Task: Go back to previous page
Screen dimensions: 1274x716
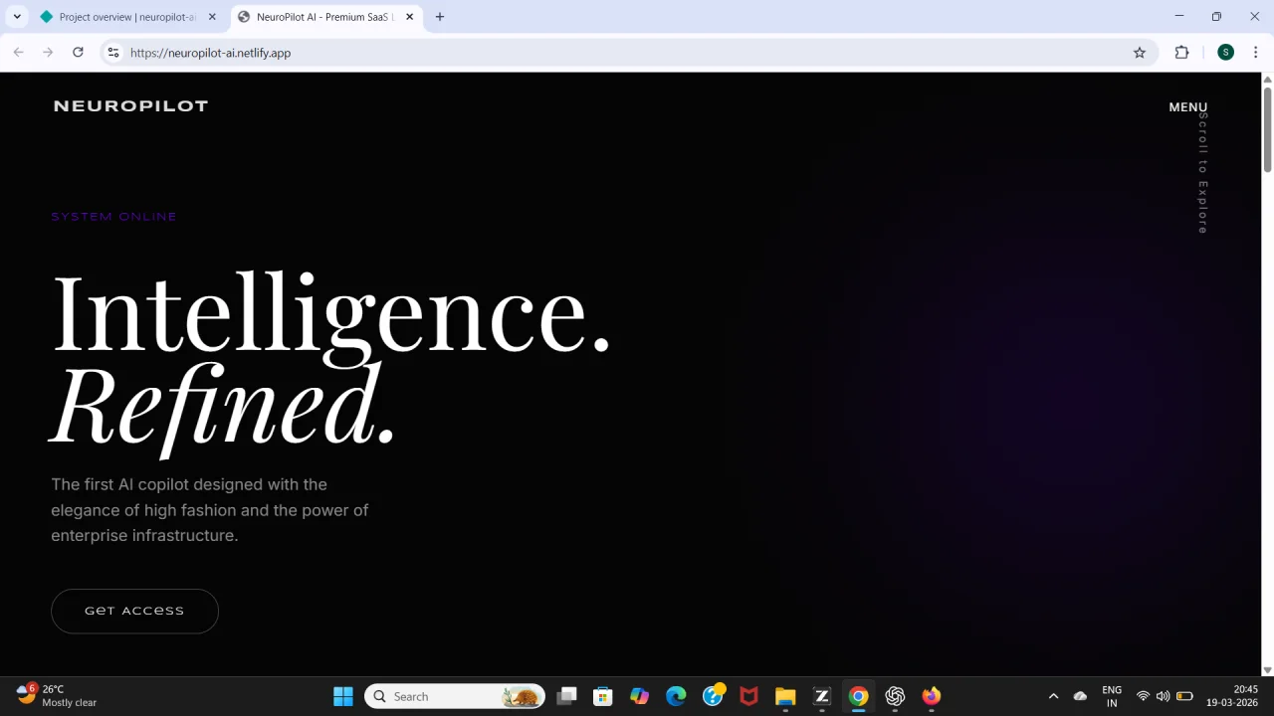Action: click(18, 53)
